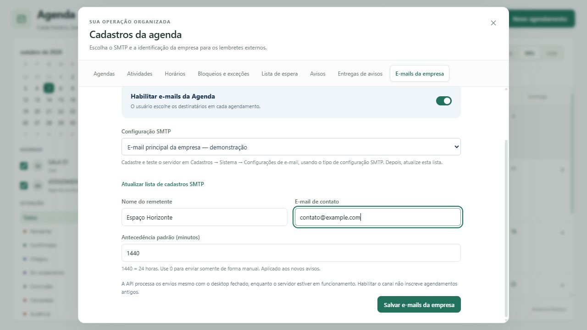Image resolution: width=587 pixels, height=330 pixels.
Task: Click the Antecedência padrão minutes field
Action: tap(291, 253)
